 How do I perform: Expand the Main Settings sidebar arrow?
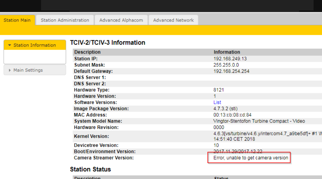click(x=10, y=70)
